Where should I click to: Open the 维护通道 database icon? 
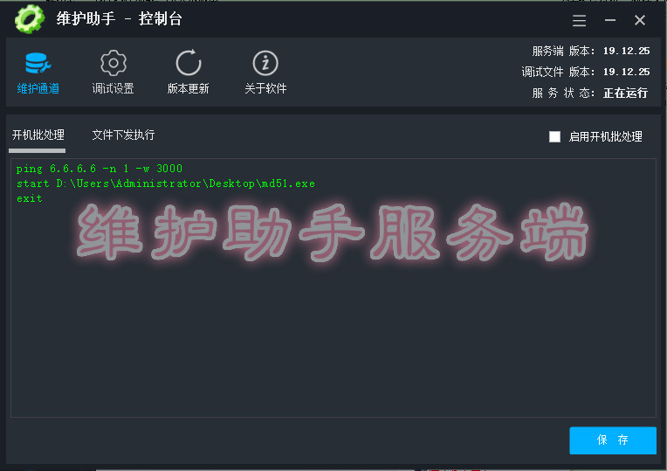pos(38,63)
